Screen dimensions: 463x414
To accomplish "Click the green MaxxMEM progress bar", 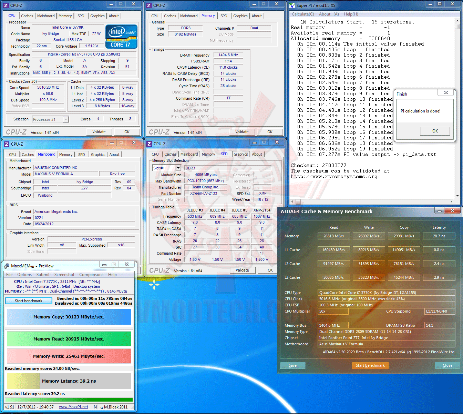I will click(x=69, y=400).
